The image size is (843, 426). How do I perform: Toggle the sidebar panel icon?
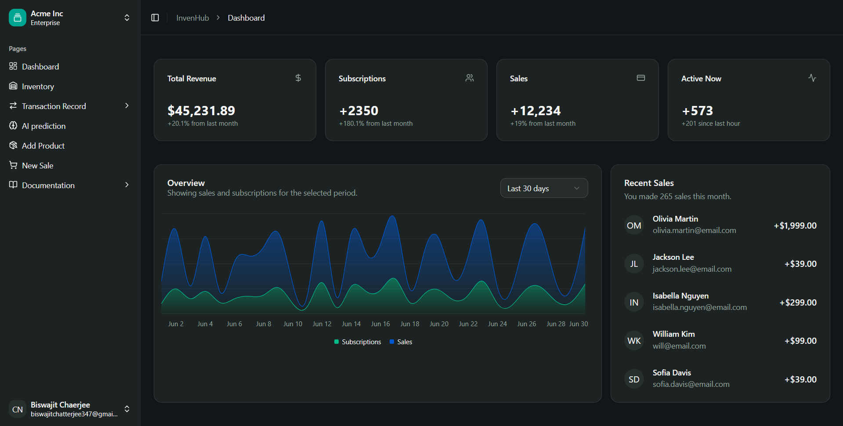155,18
